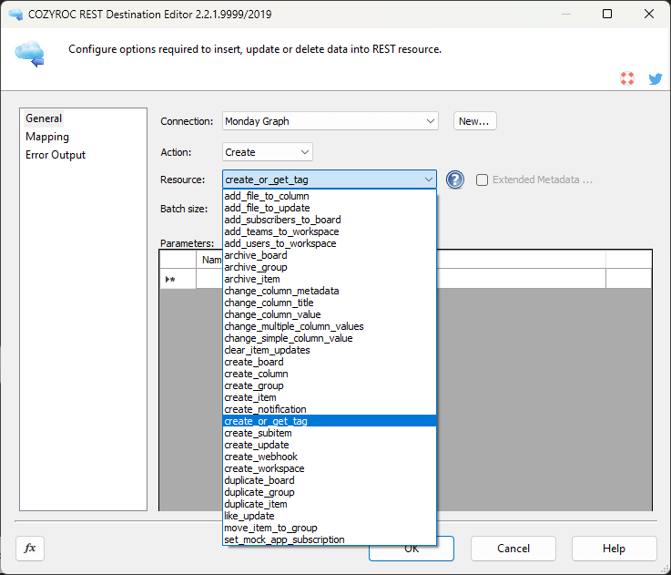Image resolution: width=671 pixels, height=575 pixels.
Task: Maximize the REST Destination Editor window
Action: pyautogui.click(x=606, y=14)
